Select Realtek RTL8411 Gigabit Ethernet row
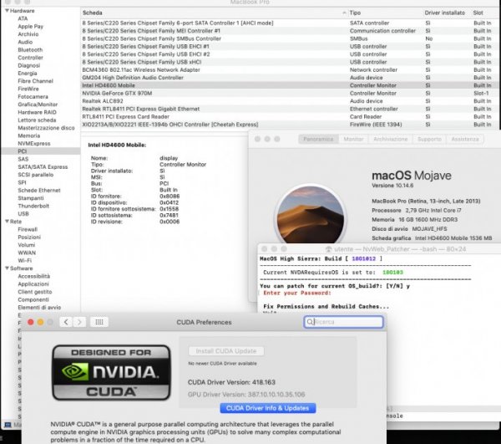 (x=289, y=109)
